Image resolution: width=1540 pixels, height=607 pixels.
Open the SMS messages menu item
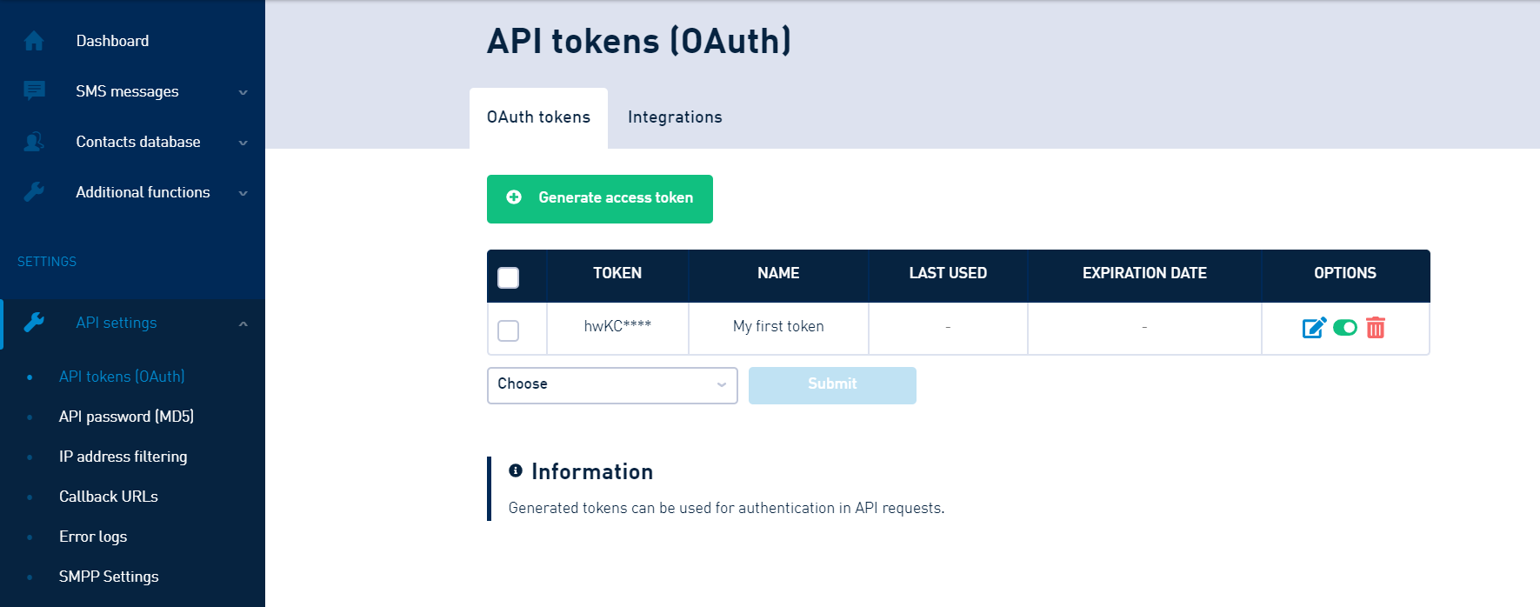pos(127,91)
